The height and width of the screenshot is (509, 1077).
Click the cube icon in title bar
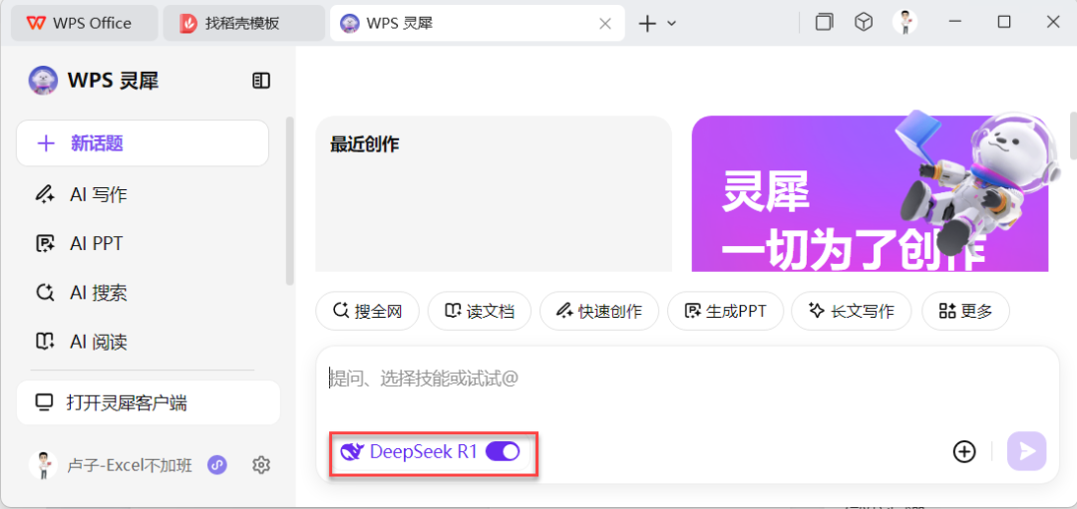point(864,22)
